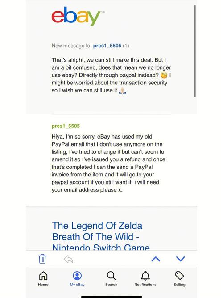The width and height of the screenshot is (223, 298).
Task: Open the Home tab icon
Action: click(x=43, y=276)
